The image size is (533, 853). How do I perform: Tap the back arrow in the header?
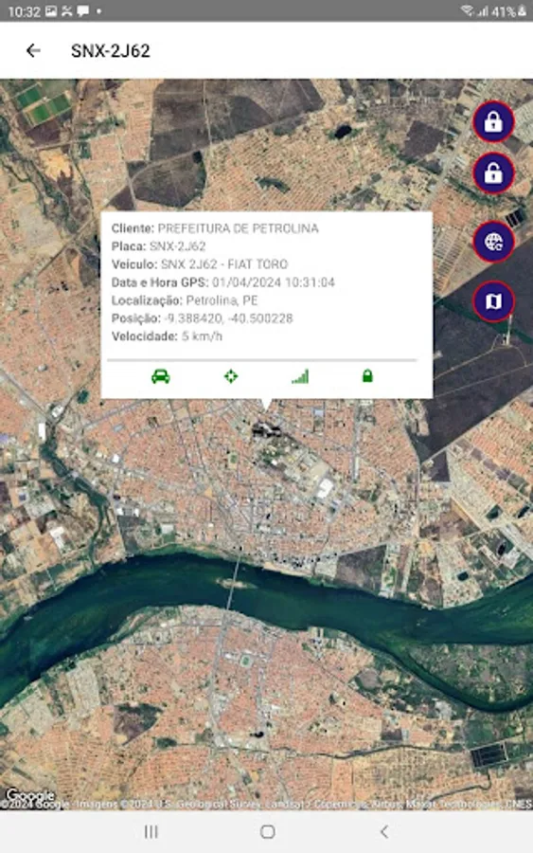coord(33,50)
